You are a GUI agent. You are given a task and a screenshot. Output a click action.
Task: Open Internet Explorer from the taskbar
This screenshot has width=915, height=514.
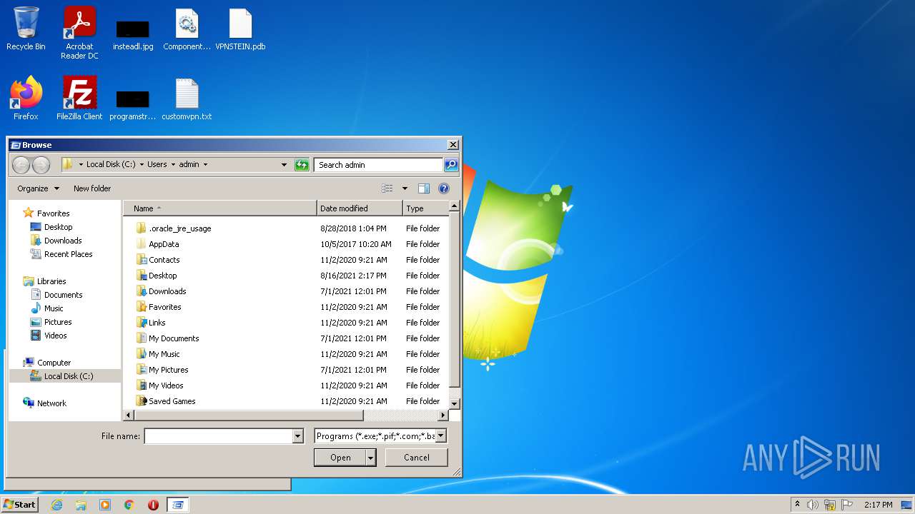click(x=56, y=505)
